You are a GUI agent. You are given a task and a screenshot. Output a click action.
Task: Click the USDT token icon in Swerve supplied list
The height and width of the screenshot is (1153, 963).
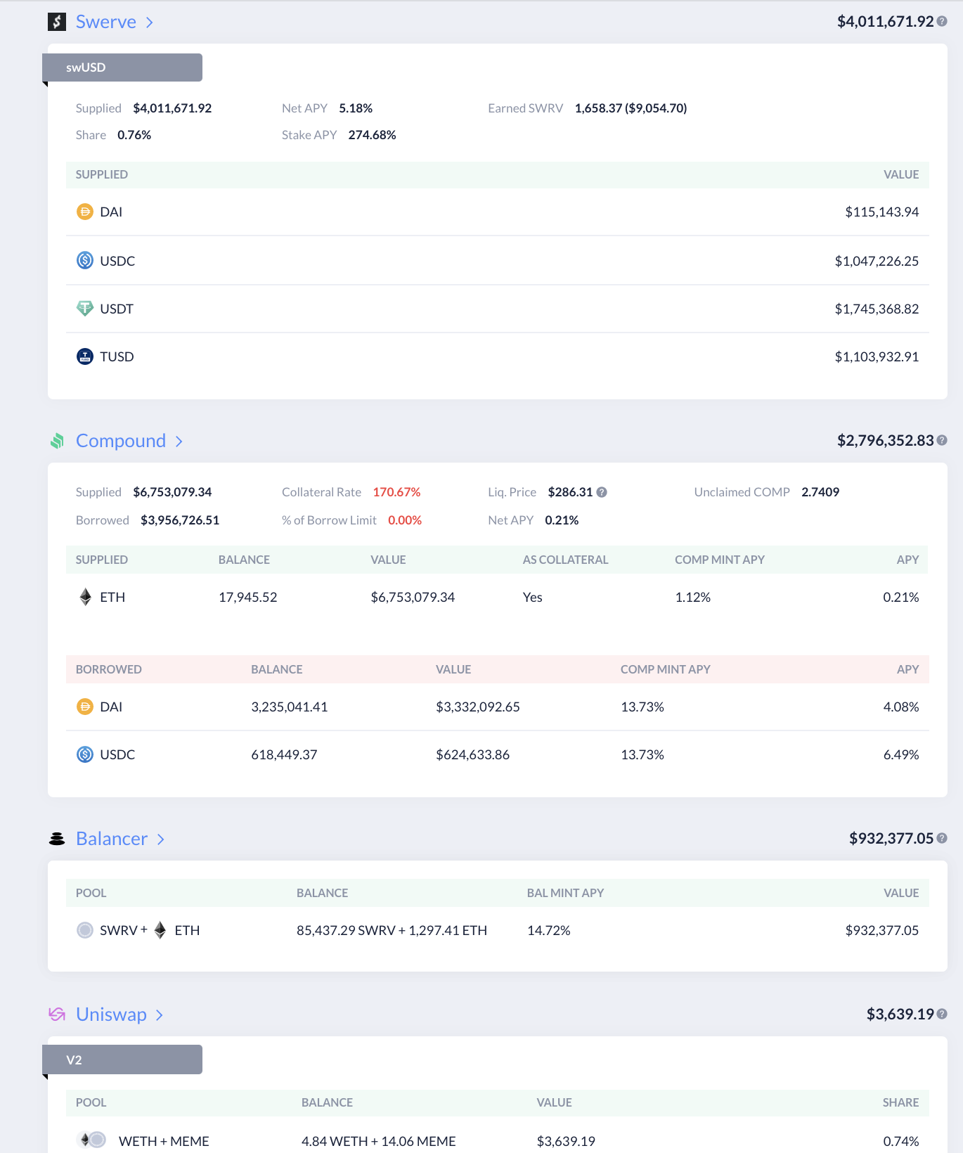point(85,309)
